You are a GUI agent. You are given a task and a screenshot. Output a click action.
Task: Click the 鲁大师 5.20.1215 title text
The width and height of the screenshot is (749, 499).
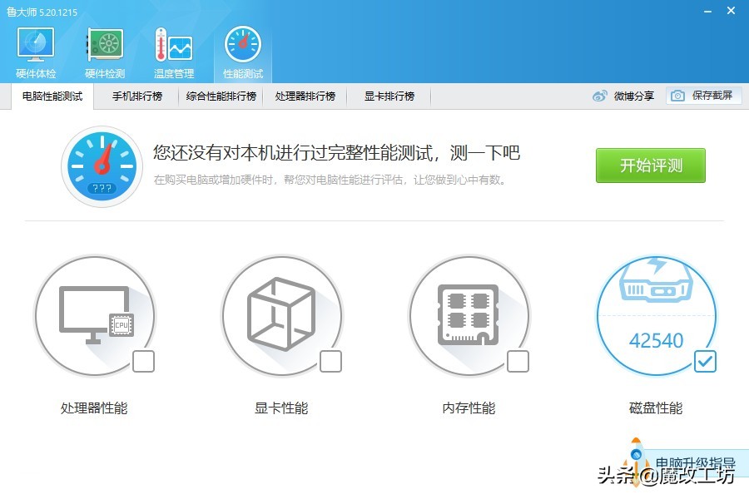click(42, 12)
